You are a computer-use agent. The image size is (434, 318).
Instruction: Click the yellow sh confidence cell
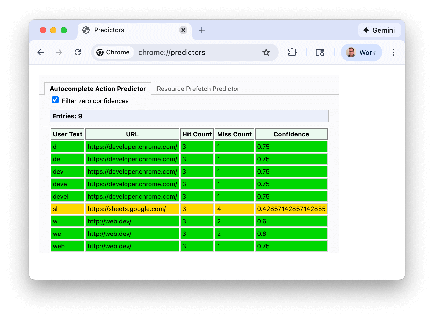291,209
